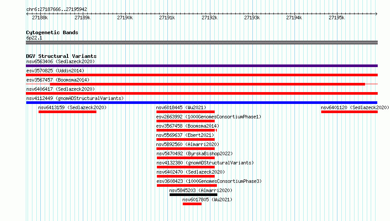Click the right arrowhead of the ruler
Viewport: 390px width, 221px height.
(376, 14)
